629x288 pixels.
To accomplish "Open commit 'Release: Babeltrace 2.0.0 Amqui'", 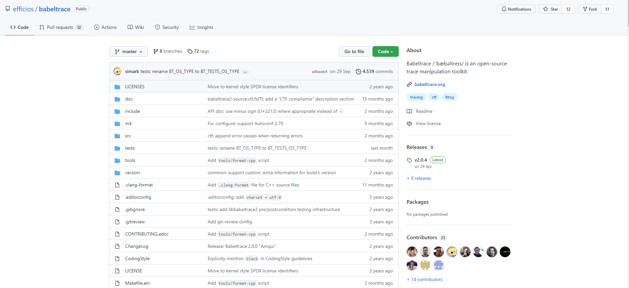I will point(242,247).
